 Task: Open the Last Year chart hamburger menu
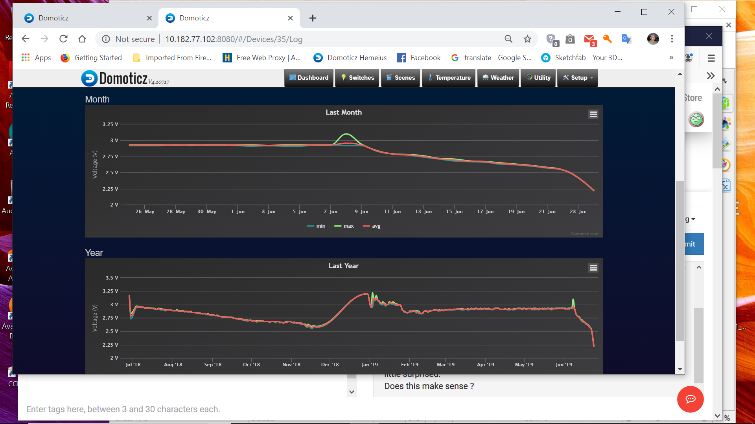tap(593, 268)
